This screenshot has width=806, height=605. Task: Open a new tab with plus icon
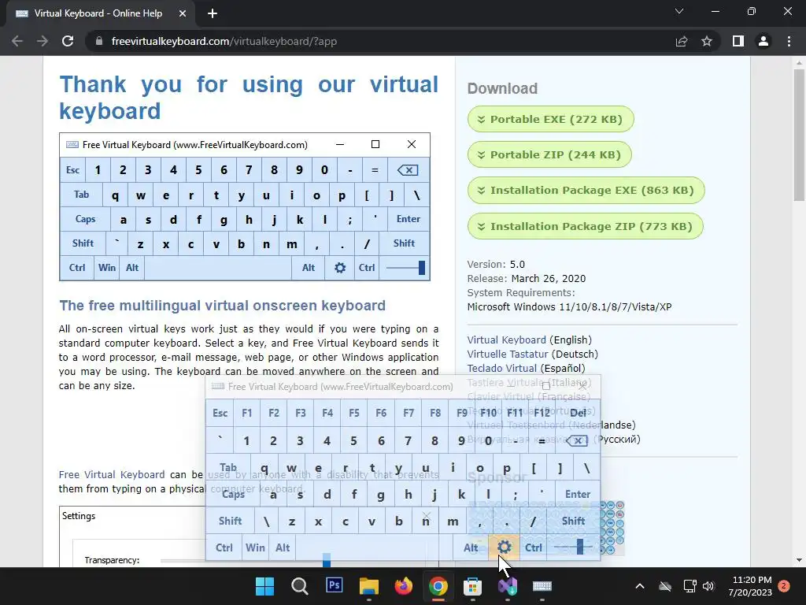tap(213, 13)
